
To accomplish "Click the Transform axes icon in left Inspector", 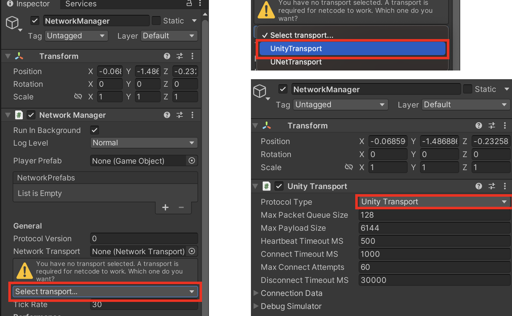I will click(19, 56).
